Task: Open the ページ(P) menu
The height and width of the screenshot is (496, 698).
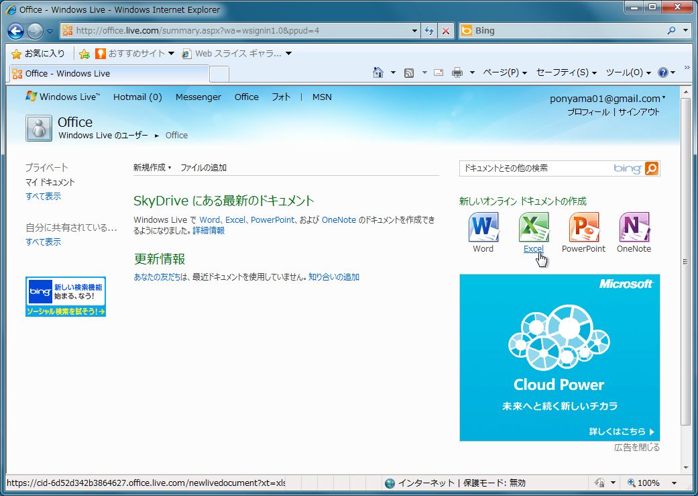Action: coord(505,72)
